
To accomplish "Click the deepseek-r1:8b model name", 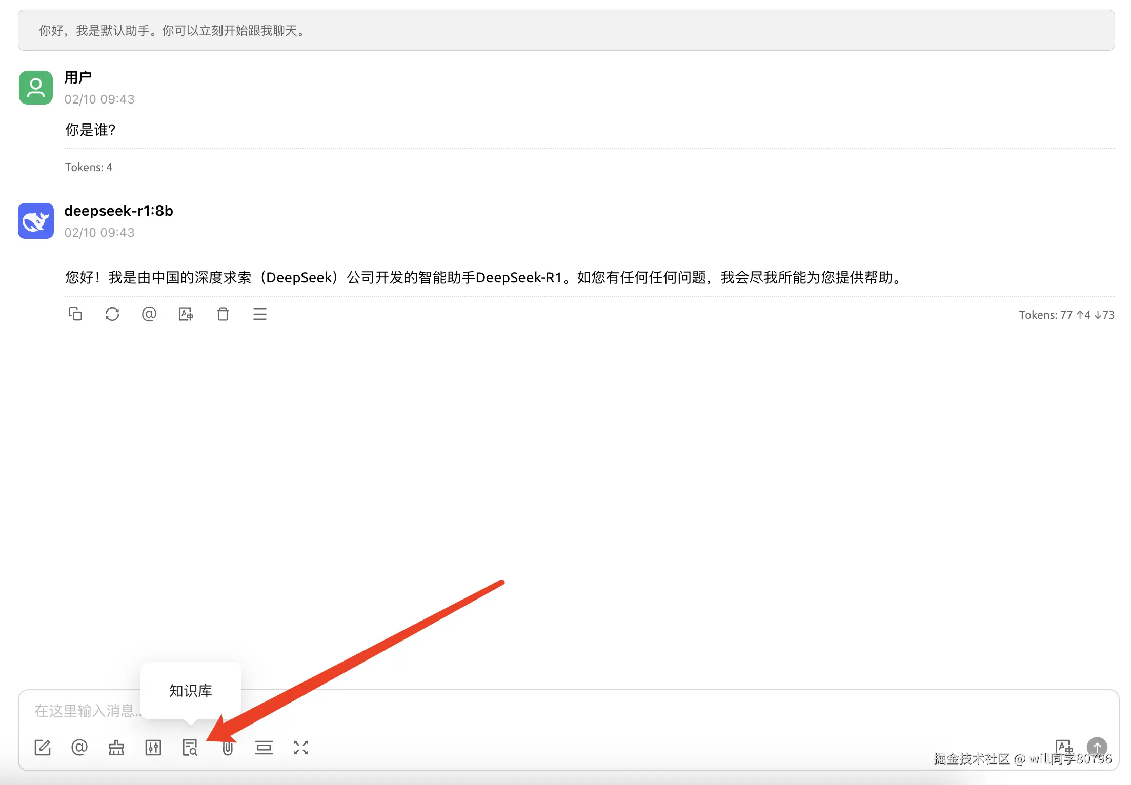I will point(118,211).
